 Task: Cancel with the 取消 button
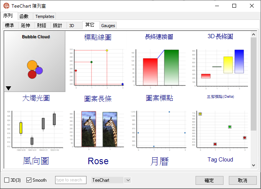[x=243, y=180]
